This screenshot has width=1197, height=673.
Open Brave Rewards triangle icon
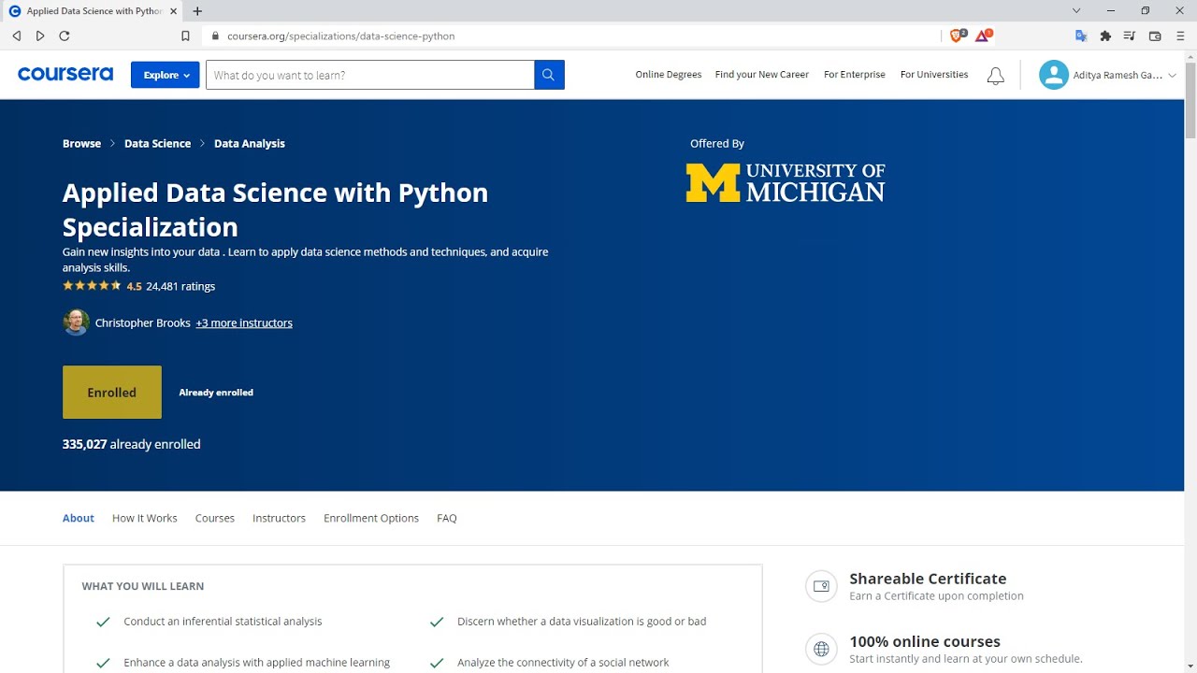point(983,36)
